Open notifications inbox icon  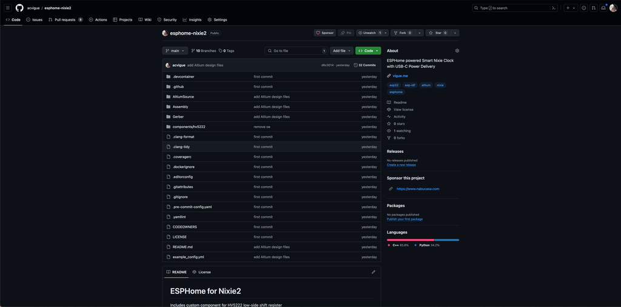point(603,8)
